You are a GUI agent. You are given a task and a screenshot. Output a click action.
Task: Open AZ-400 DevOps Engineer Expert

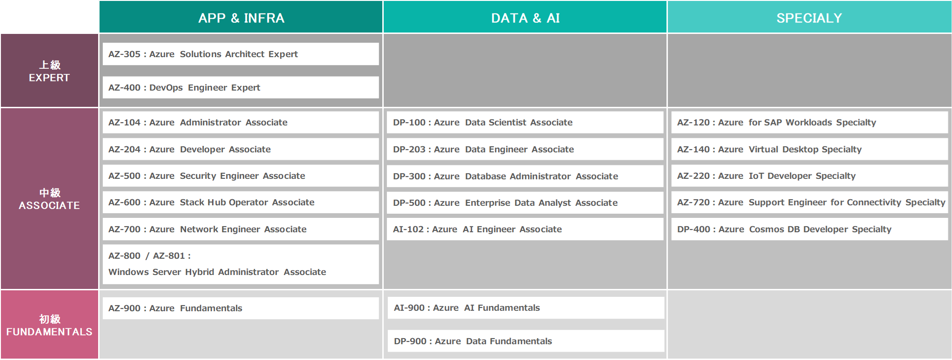click(240, 87)
